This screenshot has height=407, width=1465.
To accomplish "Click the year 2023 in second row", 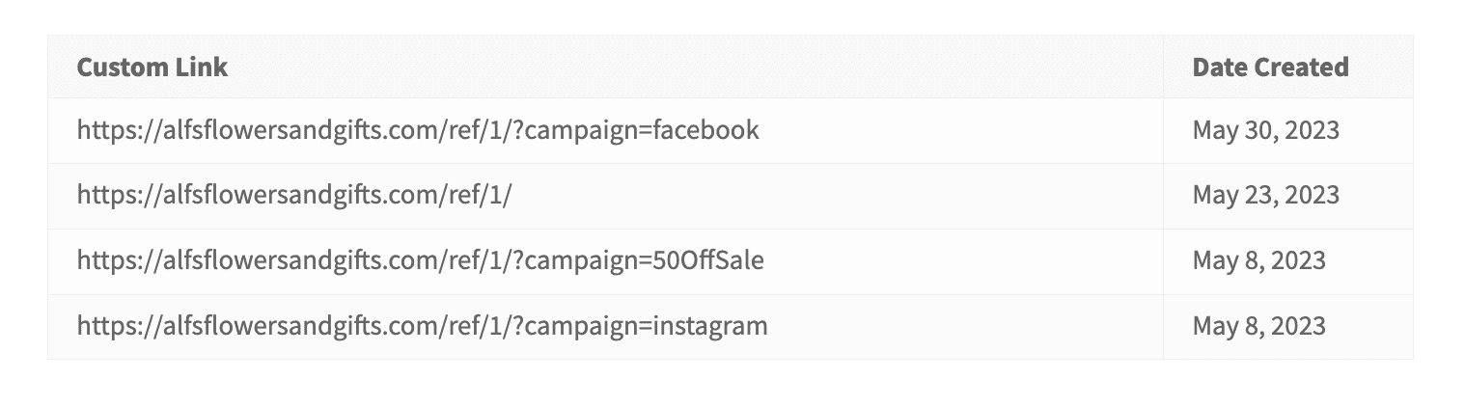I will pos(1313,196).
